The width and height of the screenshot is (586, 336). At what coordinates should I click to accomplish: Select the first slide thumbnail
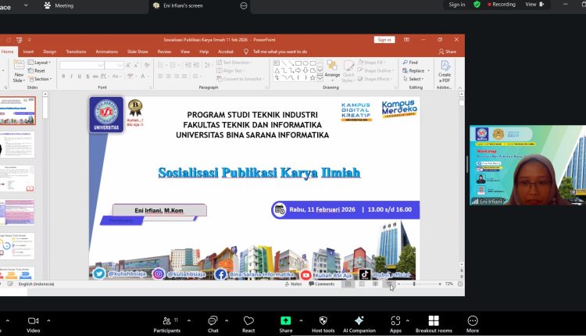tap(17, 111)
